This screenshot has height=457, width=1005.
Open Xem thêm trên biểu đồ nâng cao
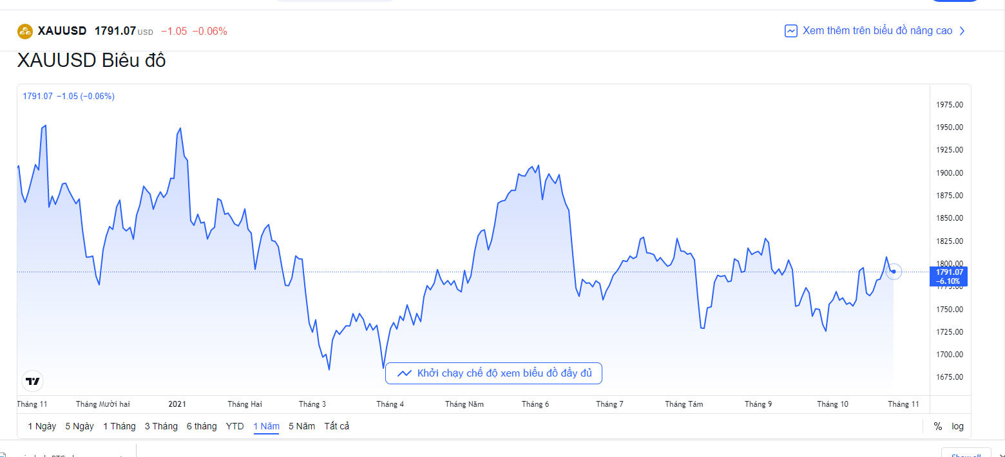pos(877,31)
